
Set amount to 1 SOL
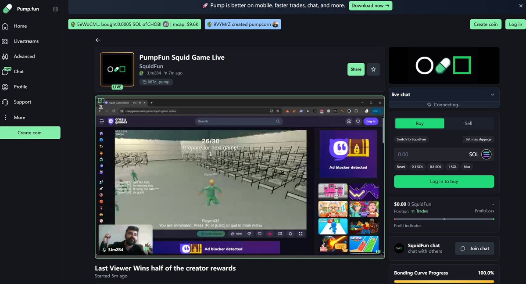(x=453, y=167)
